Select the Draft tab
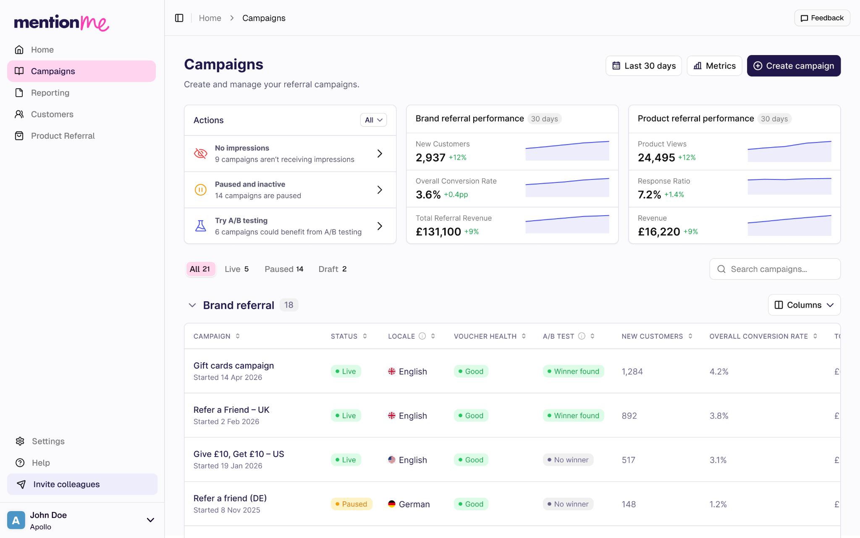 click(x=332, y=269)
